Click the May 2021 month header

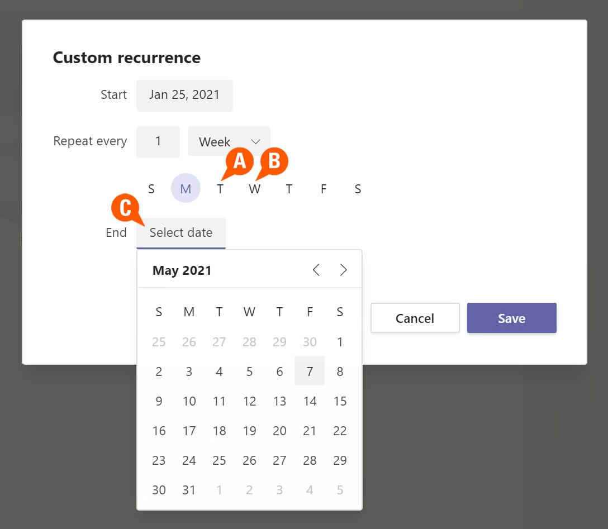pos(182,271)
